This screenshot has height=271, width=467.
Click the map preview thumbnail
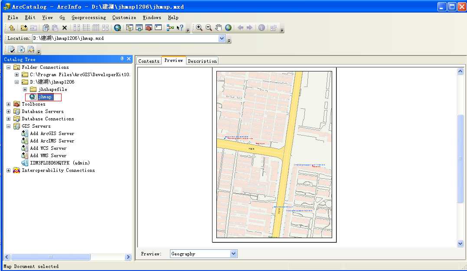[x=274, y=155]
